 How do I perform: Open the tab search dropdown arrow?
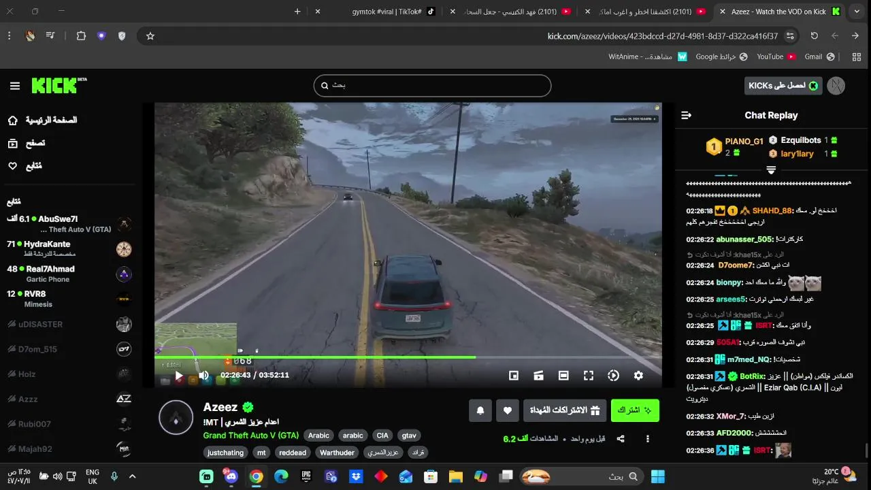(x=857, y=12)
